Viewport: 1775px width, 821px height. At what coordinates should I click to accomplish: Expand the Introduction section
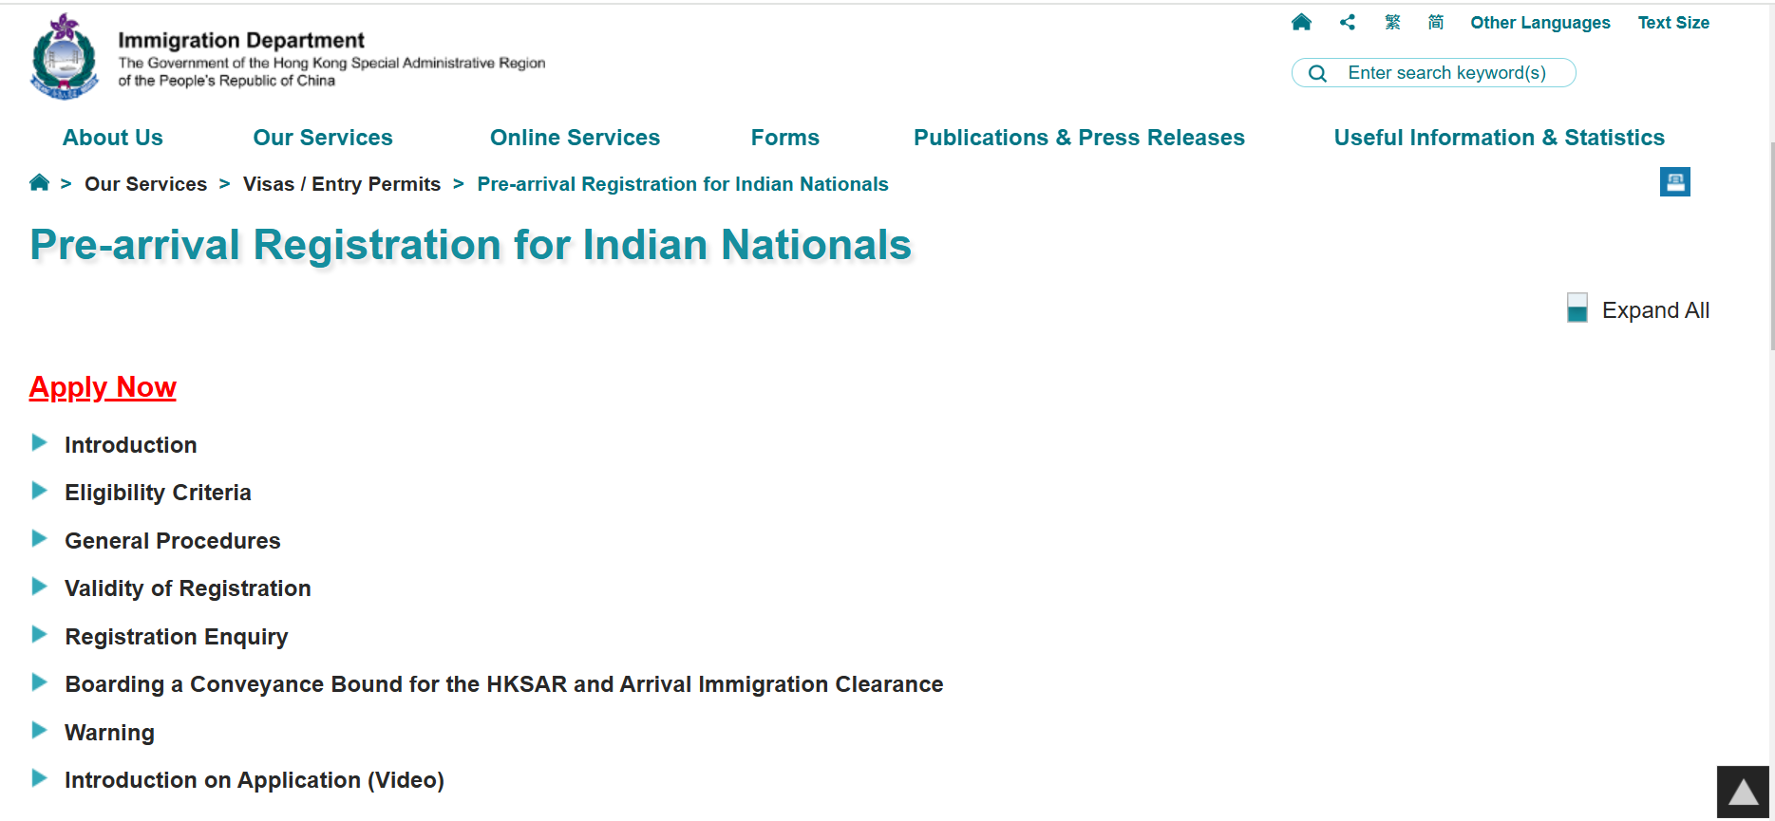click(130, 445)
